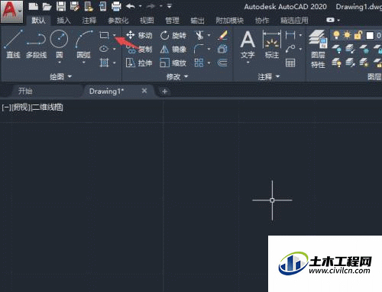This screenshot has width=382, height=292.
Task: Select the Rotate (旋转) tool
Action: [x=173, y=35]
